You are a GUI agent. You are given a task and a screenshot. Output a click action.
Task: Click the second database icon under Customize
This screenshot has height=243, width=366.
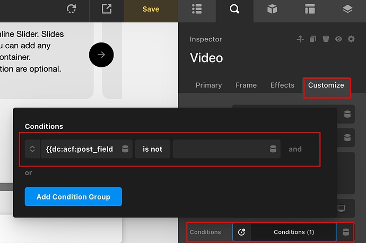[347, 138]
